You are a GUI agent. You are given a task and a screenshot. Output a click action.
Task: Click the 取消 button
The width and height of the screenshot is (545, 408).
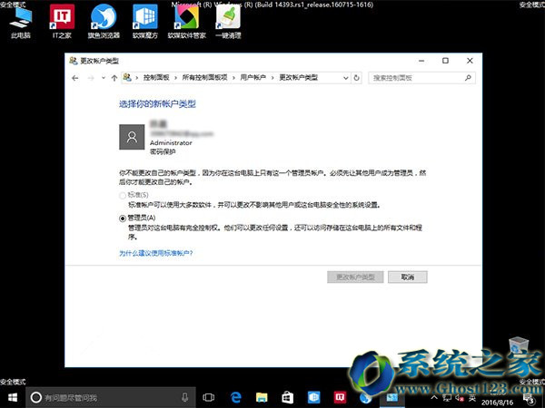[407, 277]
